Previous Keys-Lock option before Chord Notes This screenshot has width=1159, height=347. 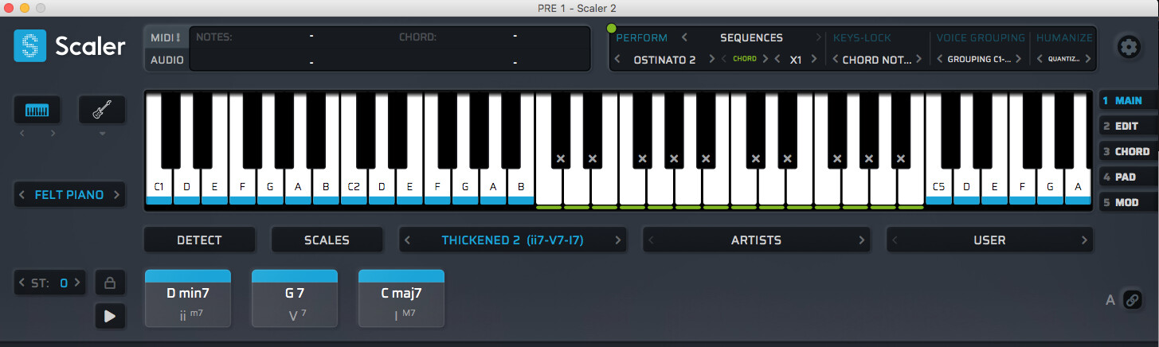tap(834, 59)
